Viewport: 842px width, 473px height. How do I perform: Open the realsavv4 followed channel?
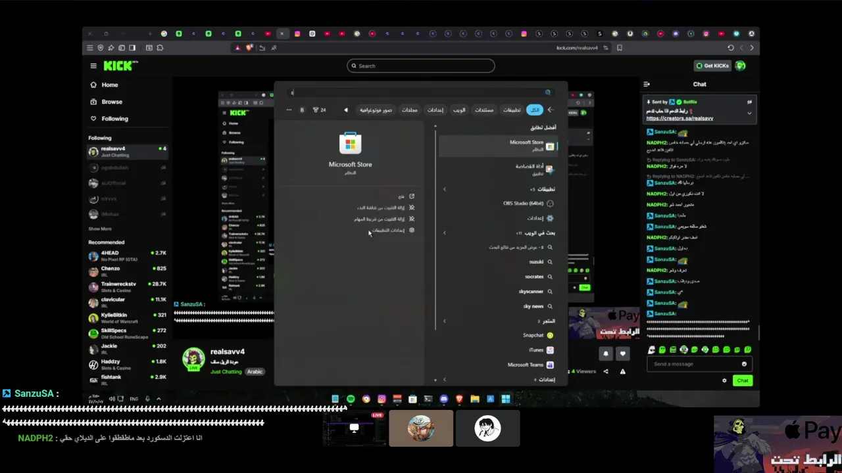(128, 151)
